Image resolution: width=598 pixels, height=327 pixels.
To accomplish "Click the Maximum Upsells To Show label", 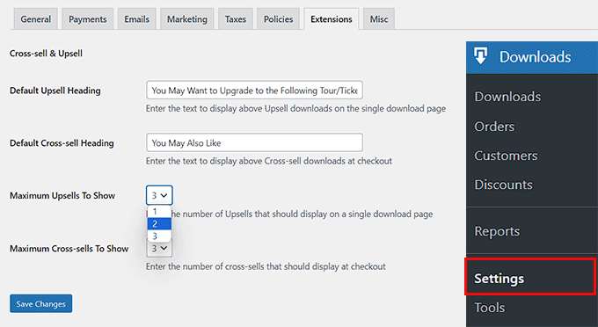I will [x=62, y=196].
